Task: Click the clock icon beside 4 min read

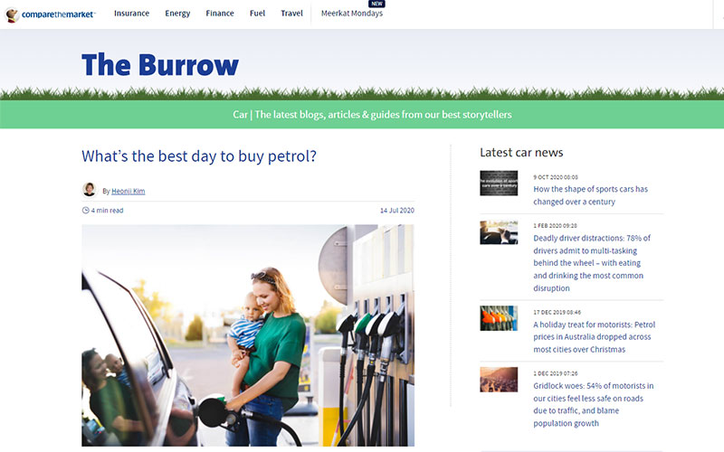Action: 85,211
